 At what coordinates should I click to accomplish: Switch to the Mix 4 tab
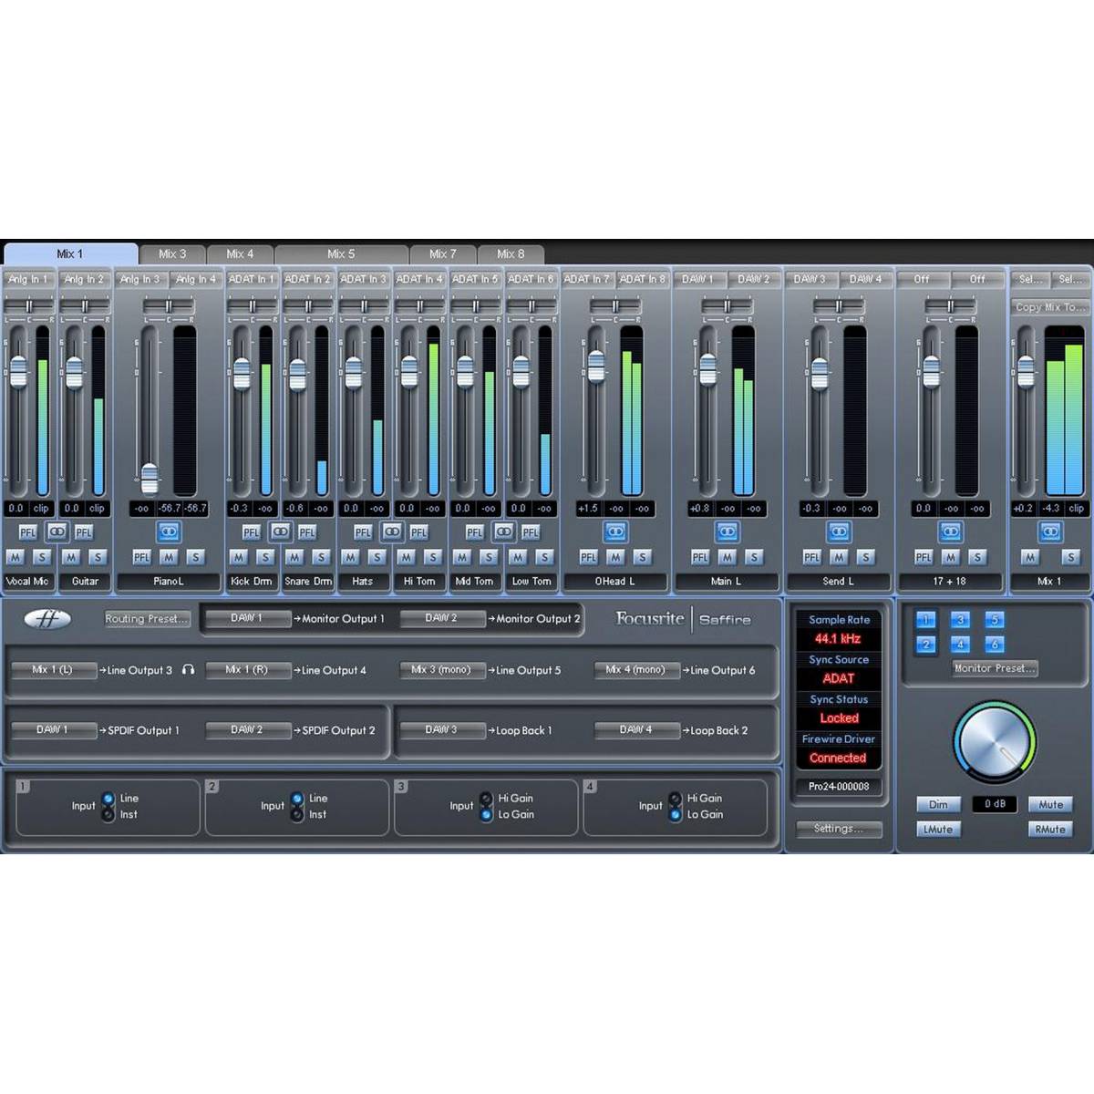240,254
